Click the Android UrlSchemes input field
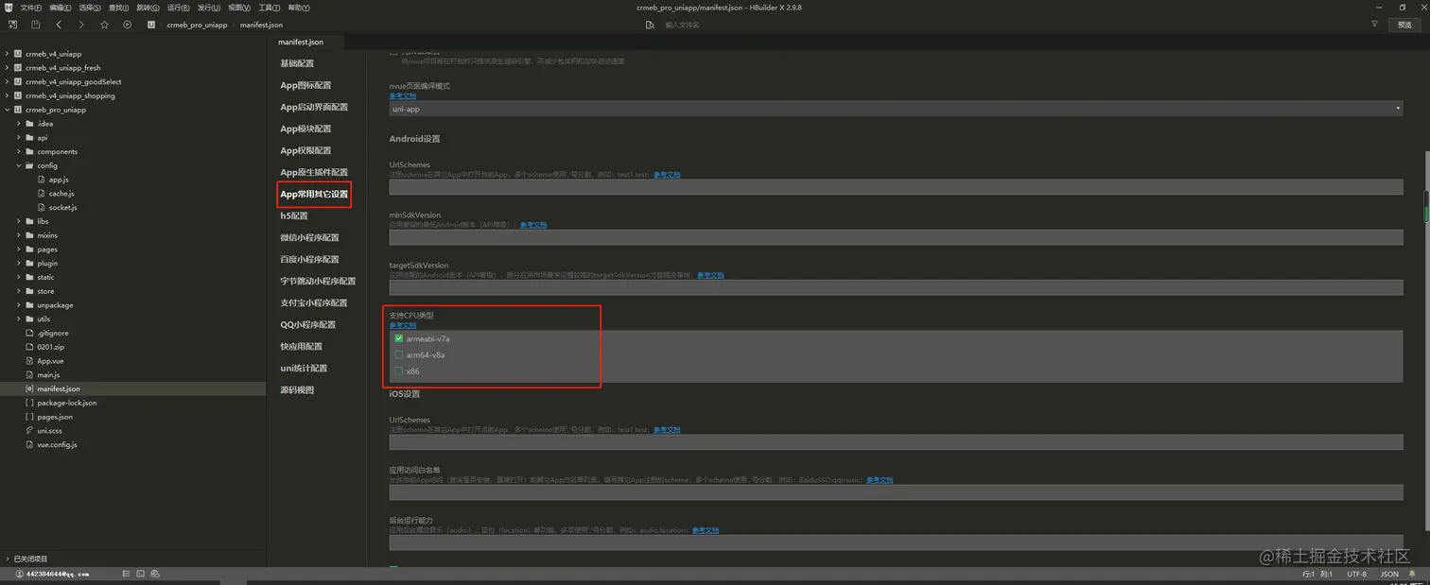The width and height of the screenshot is (1430, 585). pyautogui.click(x=896, y=187)
